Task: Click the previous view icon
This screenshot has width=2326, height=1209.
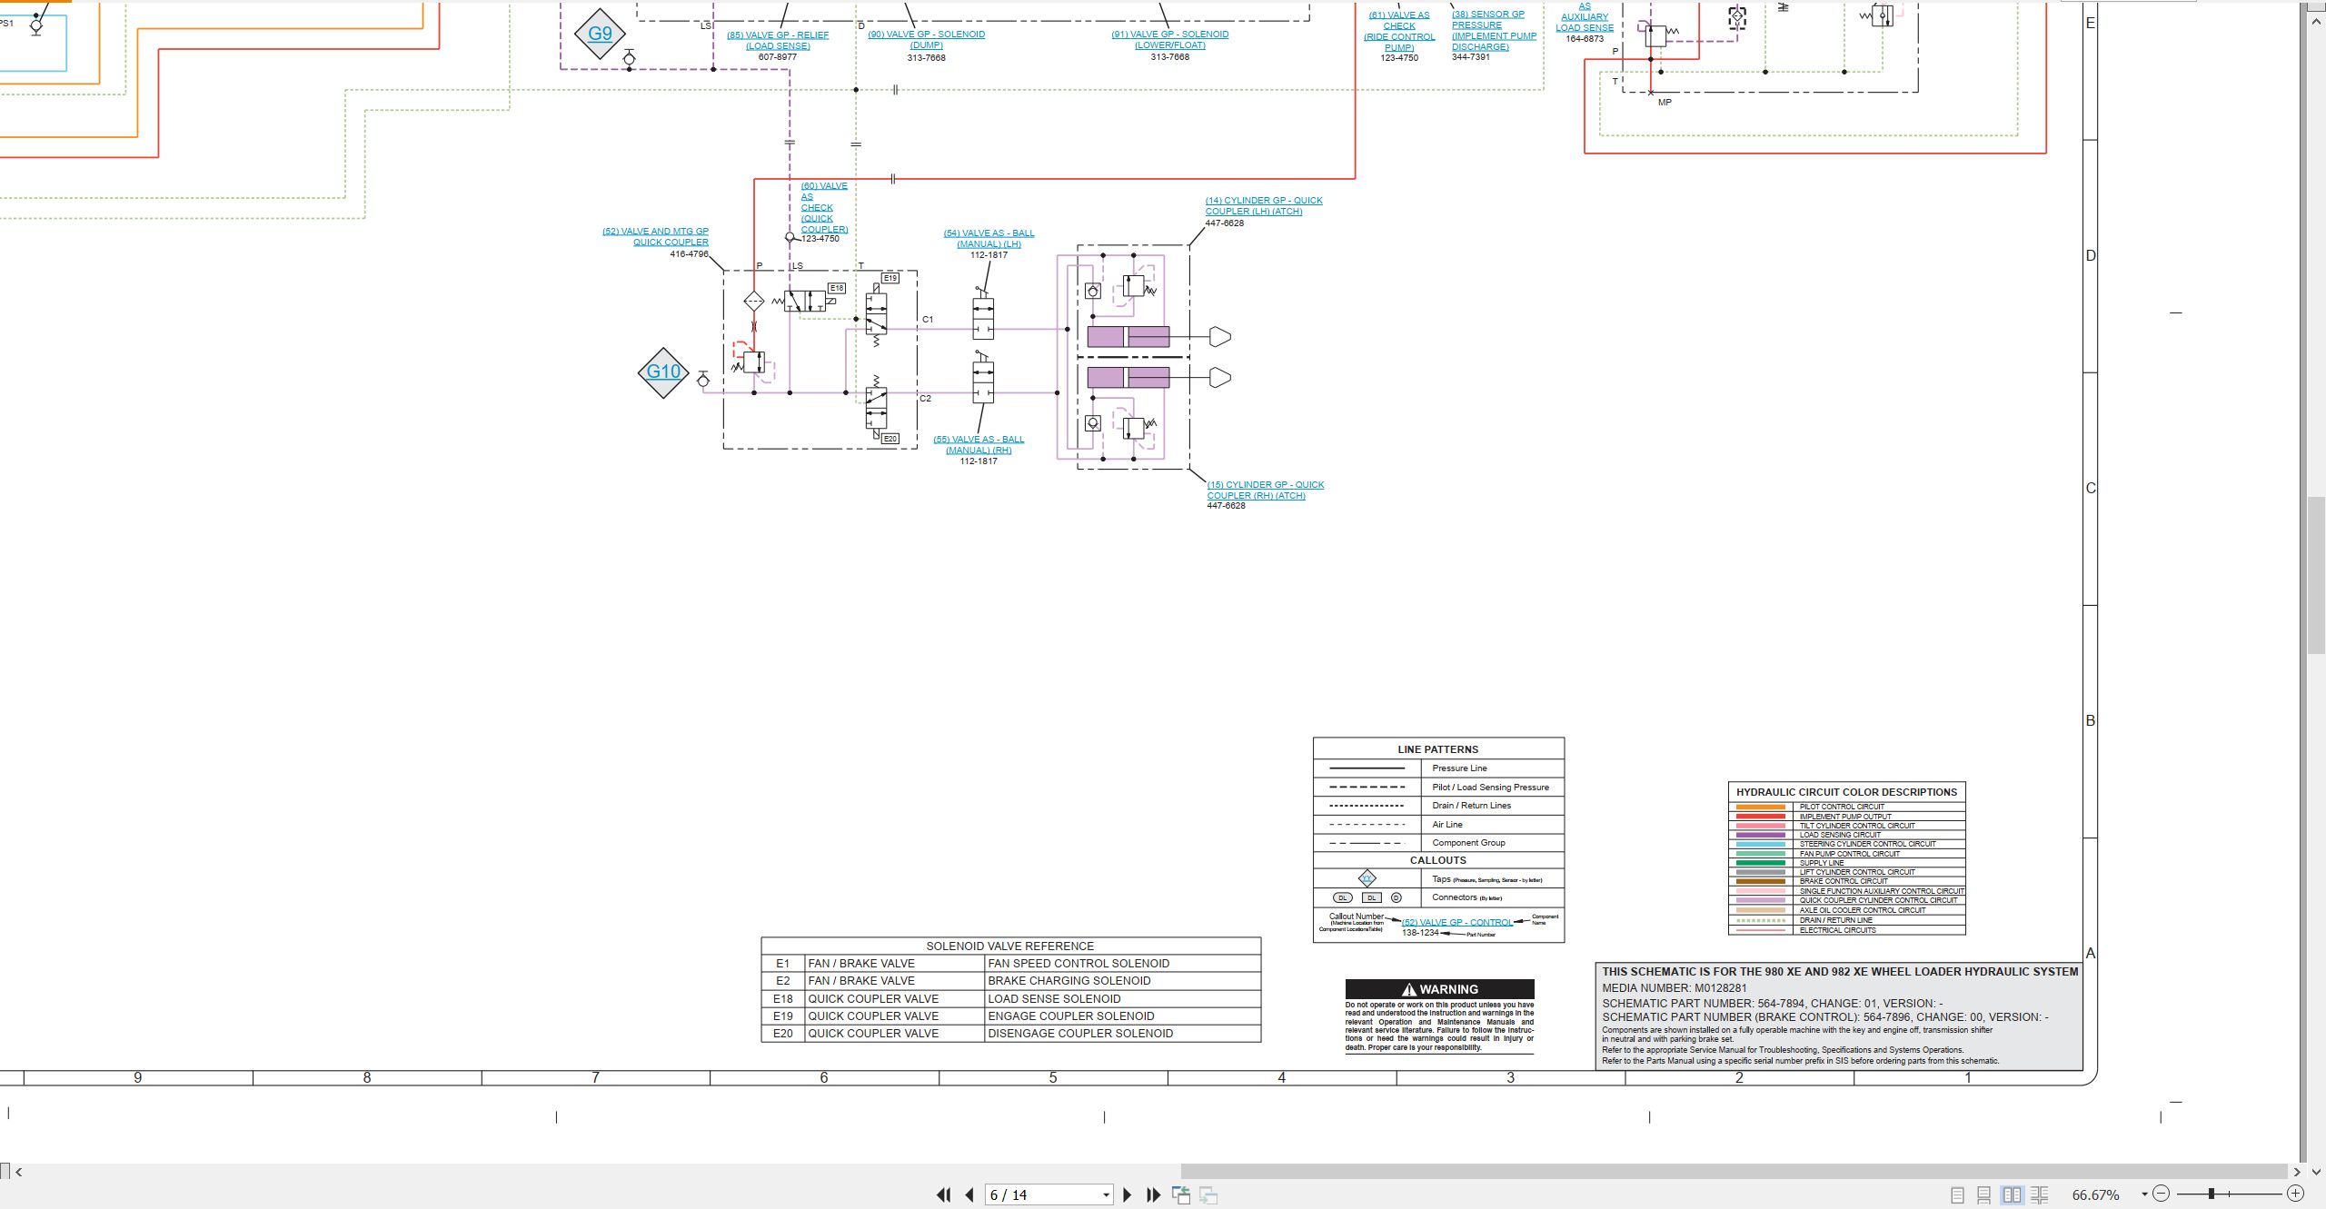Action: coord(1181,1195)
